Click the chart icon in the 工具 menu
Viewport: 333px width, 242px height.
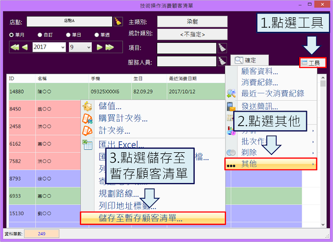(x=230, y=130)
